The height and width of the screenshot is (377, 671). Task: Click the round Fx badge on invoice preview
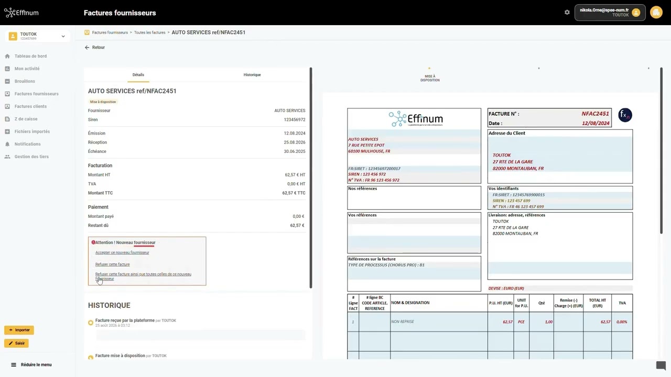(625, 115)
